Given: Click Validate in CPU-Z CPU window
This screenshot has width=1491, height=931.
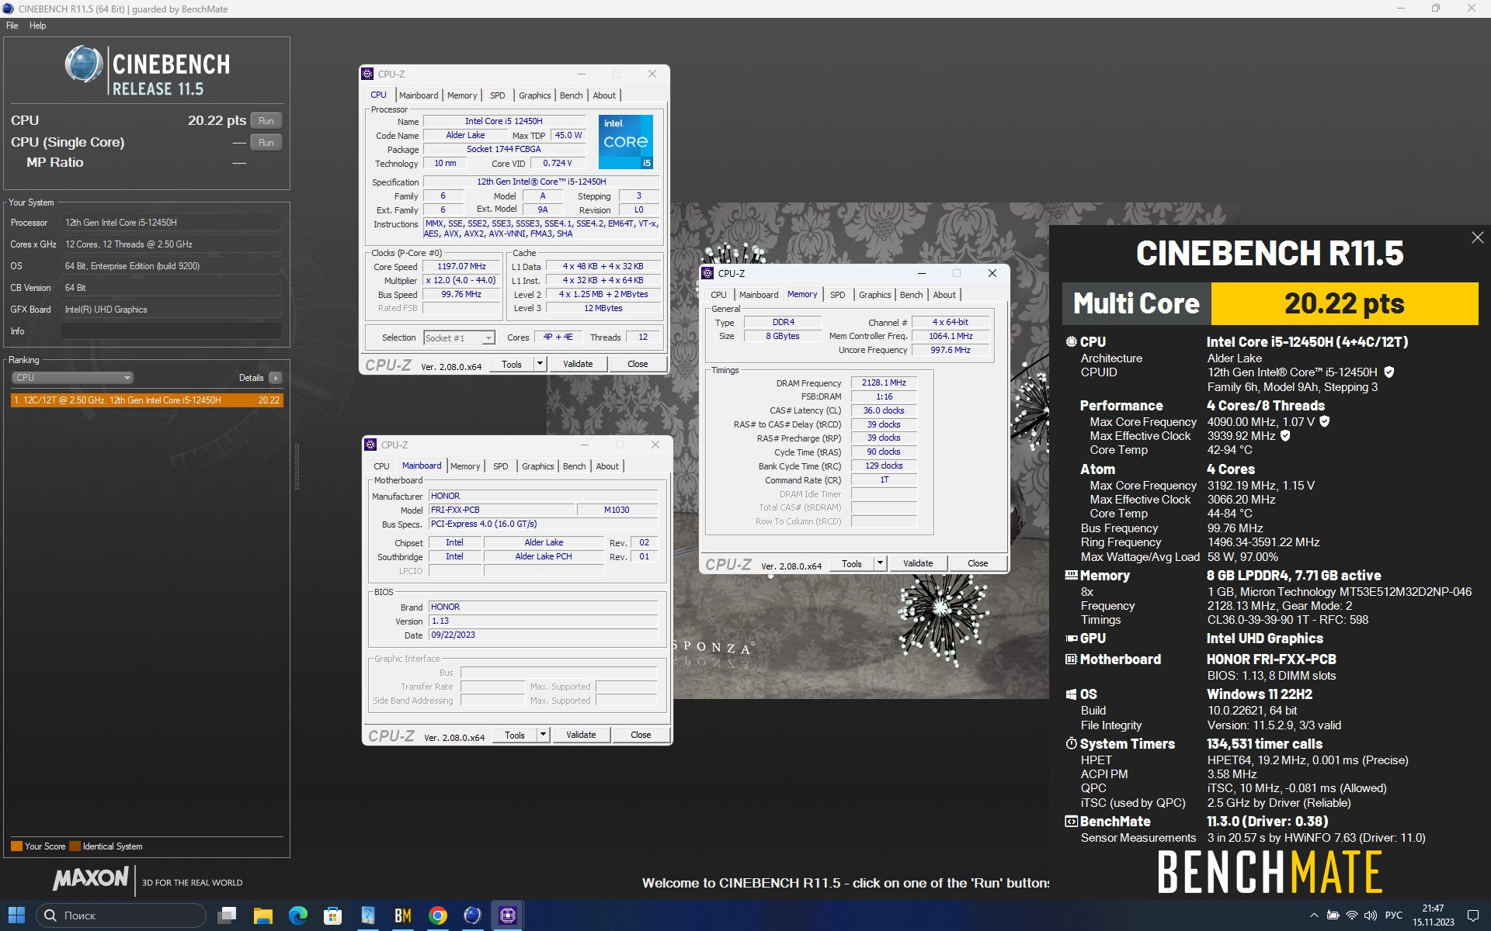Looking at the screenshot, I should [x=578, y=364].
